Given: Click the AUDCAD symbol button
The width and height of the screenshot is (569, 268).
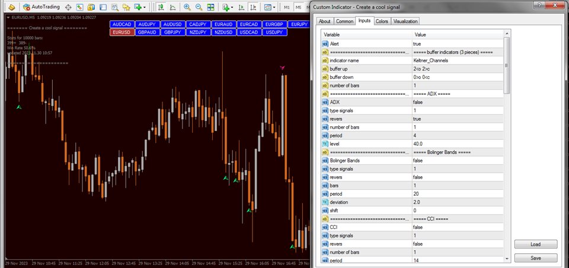Looking at the screenshot, I should 122,24.
